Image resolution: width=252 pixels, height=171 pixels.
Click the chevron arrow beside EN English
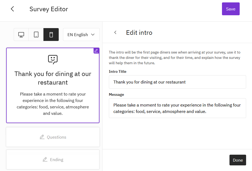coord(93,35)
